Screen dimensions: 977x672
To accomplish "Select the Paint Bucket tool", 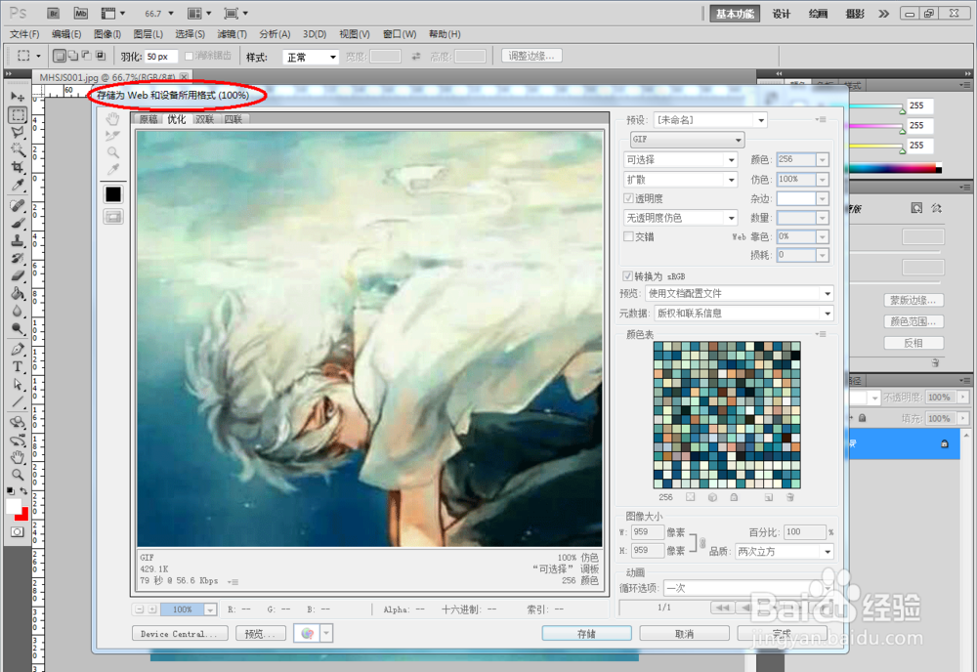I will [x=18, y=293].
